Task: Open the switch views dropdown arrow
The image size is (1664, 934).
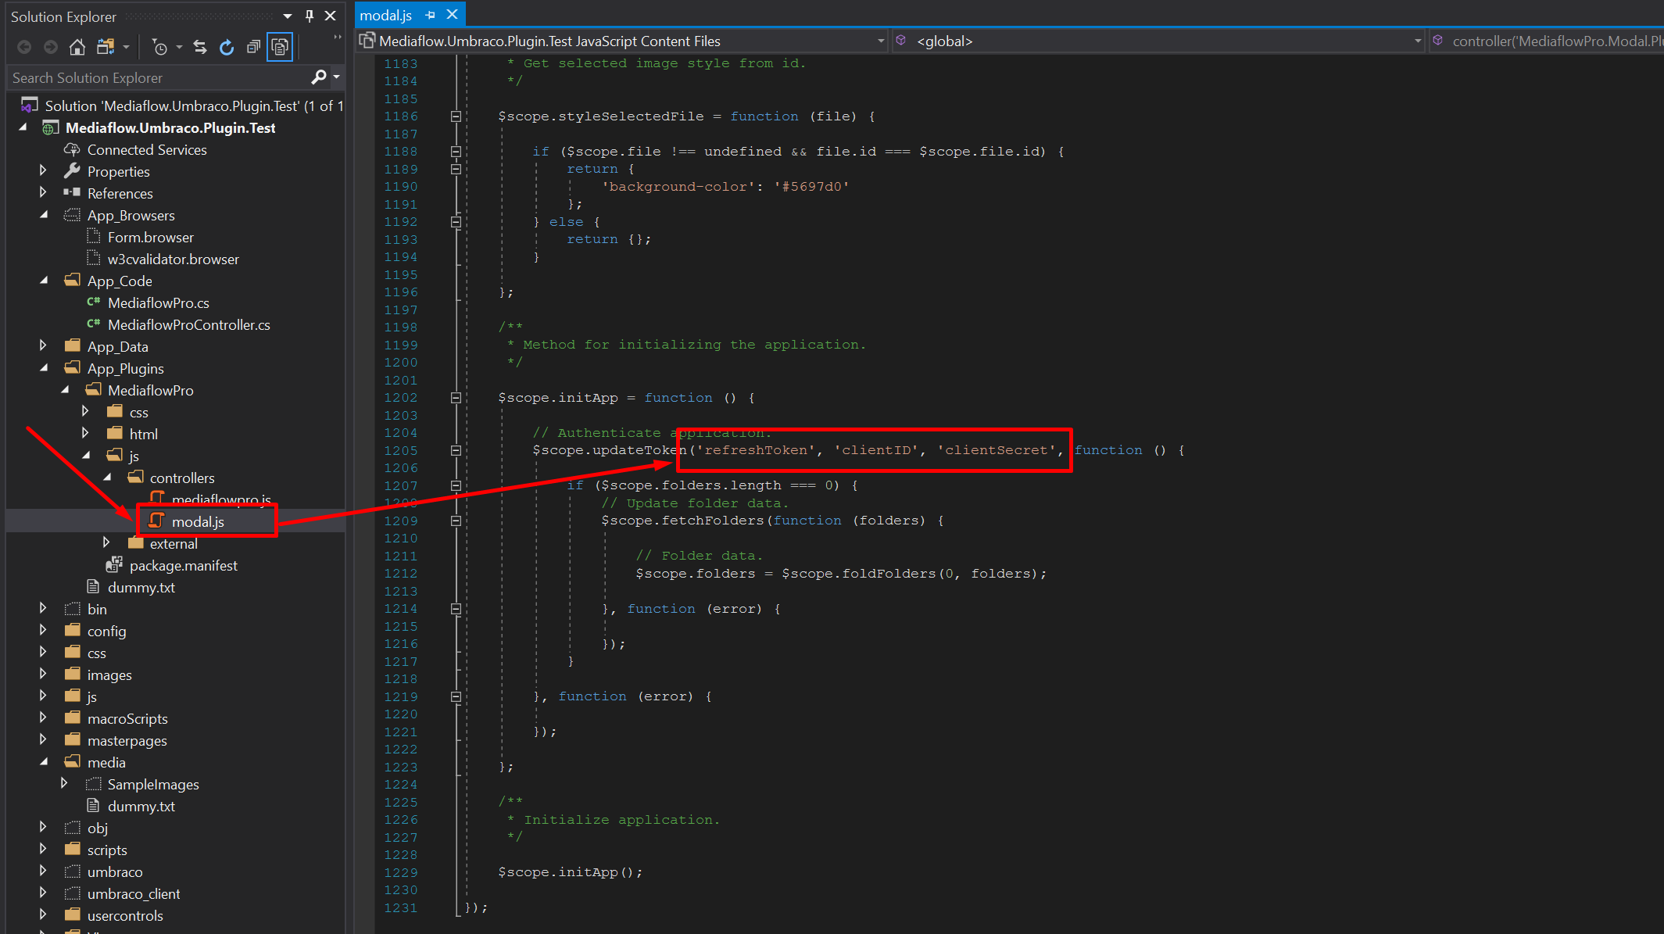Action: (x=126, y=47)
